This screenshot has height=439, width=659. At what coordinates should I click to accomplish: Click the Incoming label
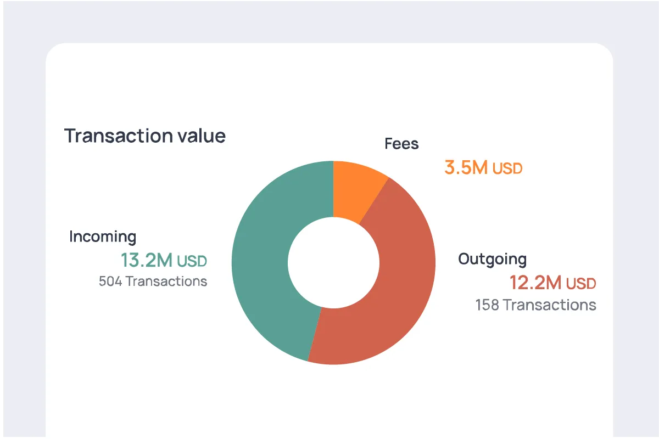pos(103,237)
